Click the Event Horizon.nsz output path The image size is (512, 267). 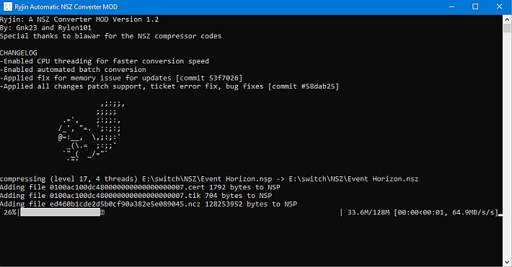coord(353,179)
